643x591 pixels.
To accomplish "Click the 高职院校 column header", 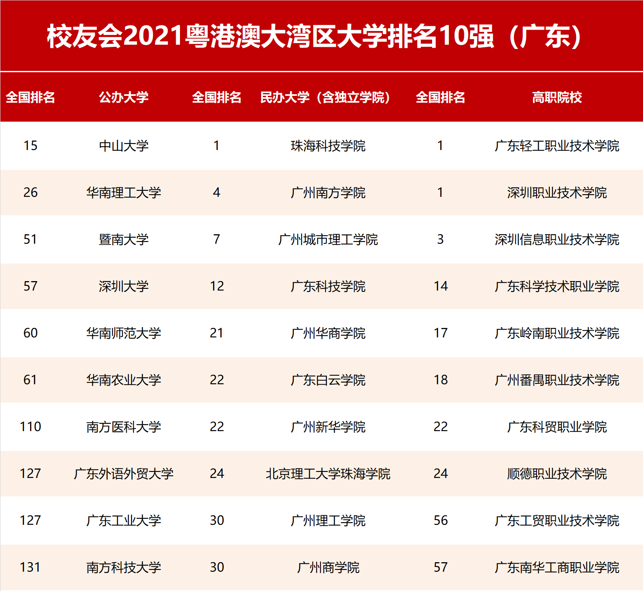I will (557, 98).
